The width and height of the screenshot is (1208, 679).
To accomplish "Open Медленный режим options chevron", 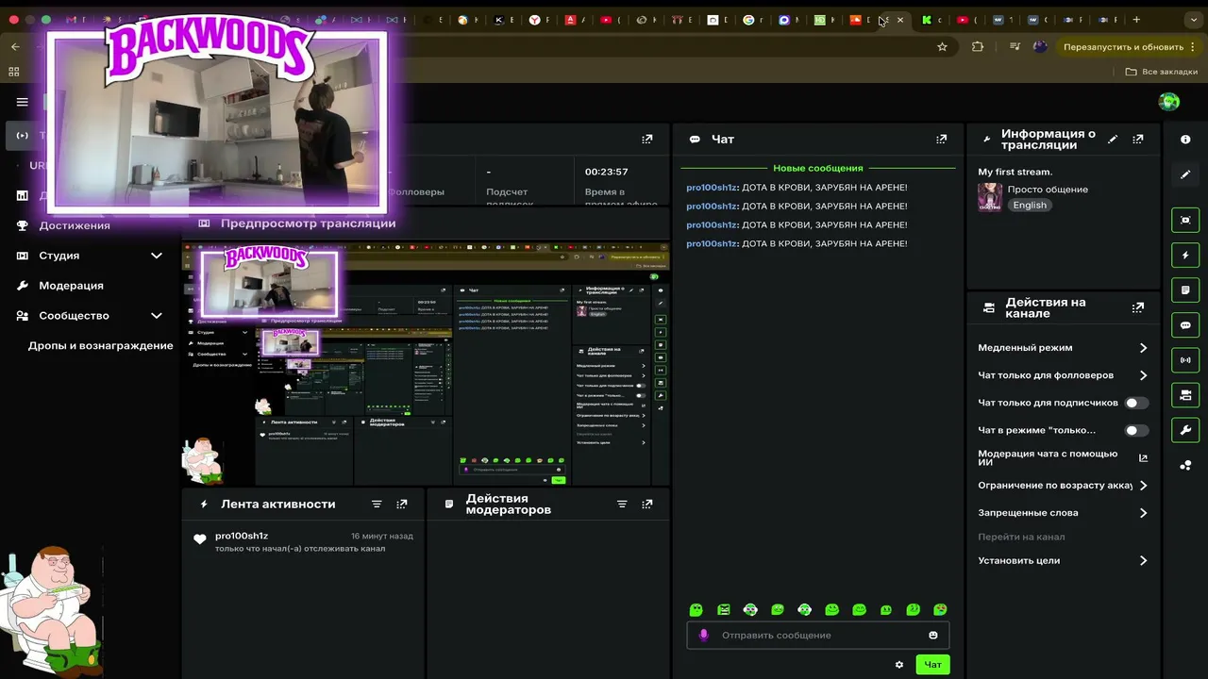I will click(x=1143, y=348).
